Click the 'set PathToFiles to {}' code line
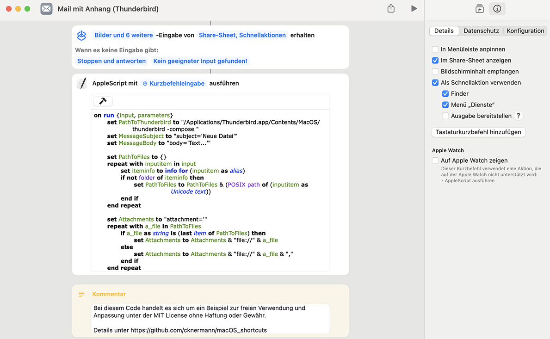The height and width of the screenshot is (339, 550). (137, 157)
